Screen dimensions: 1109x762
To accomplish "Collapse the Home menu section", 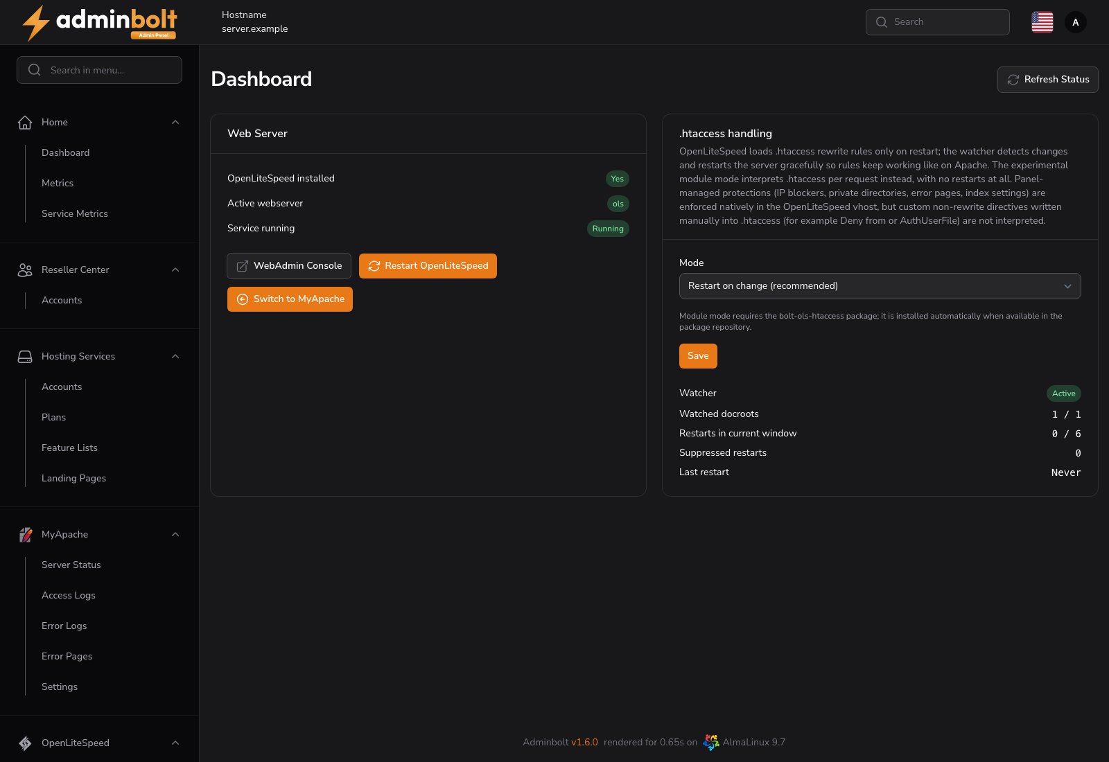I will tap(175, 123).
